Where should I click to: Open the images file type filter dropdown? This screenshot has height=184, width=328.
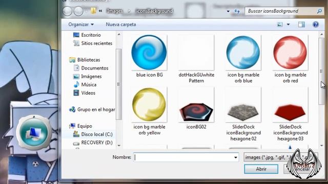[x=280, y=157]
